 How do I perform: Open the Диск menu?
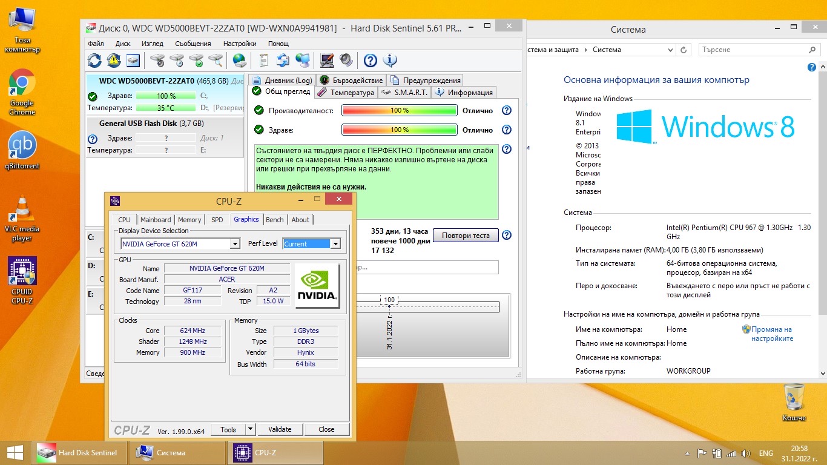pos(123,44)
